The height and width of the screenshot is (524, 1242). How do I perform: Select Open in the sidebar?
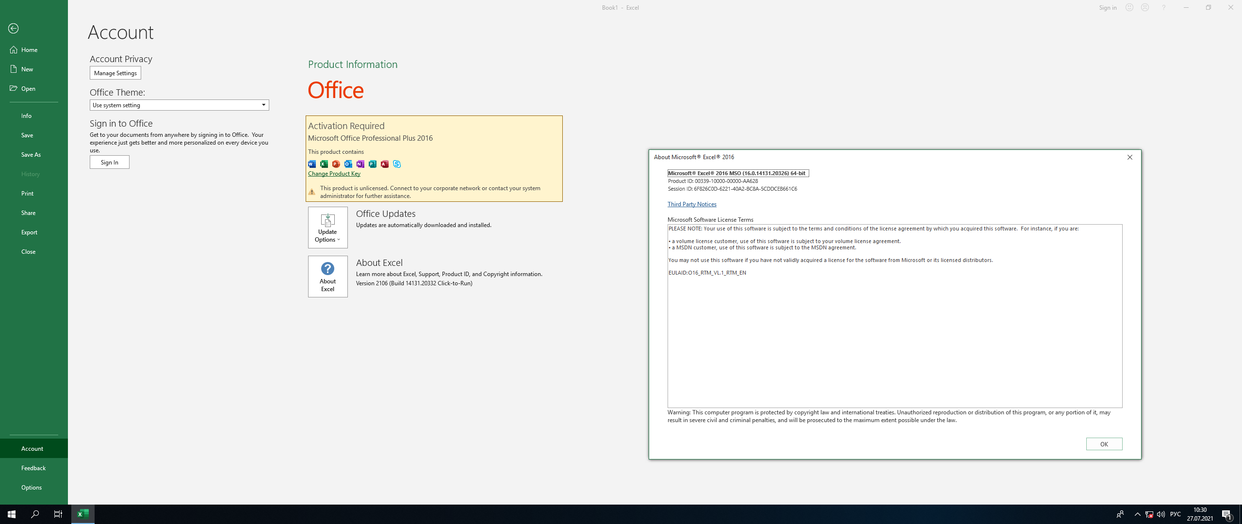tap(34, 88)
